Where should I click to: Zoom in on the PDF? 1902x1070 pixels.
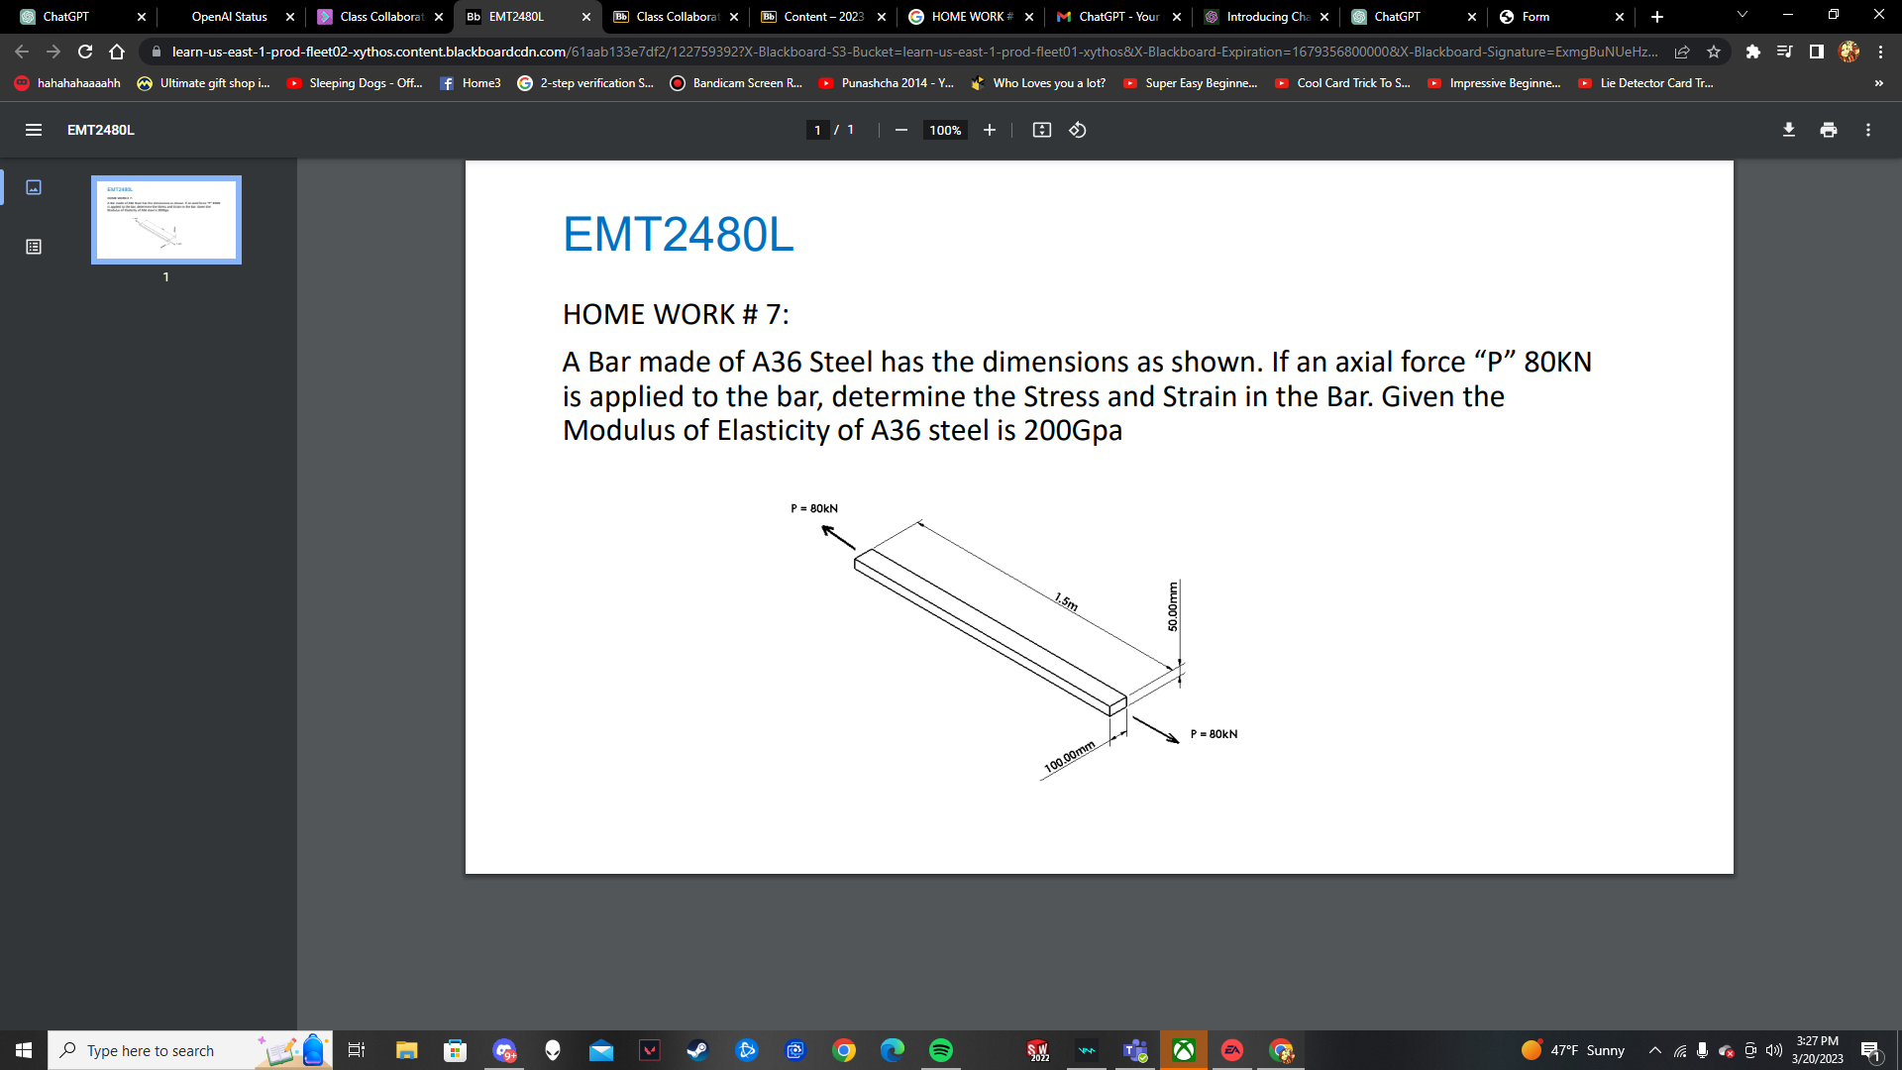(x=989, y=130)
